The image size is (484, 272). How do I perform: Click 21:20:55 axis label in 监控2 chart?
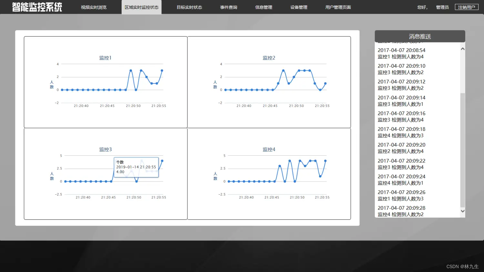[322, 106]
